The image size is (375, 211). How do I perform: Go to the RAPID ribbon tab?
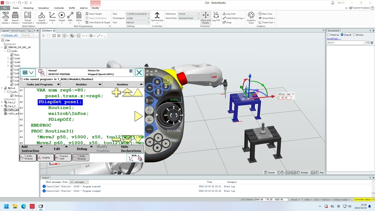(72, 8)
